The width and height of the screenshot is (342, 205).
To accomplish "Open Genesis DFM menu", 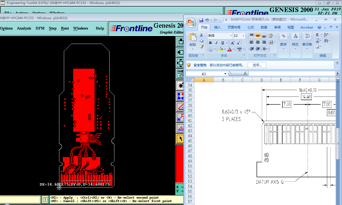I will tap(40, 28).
